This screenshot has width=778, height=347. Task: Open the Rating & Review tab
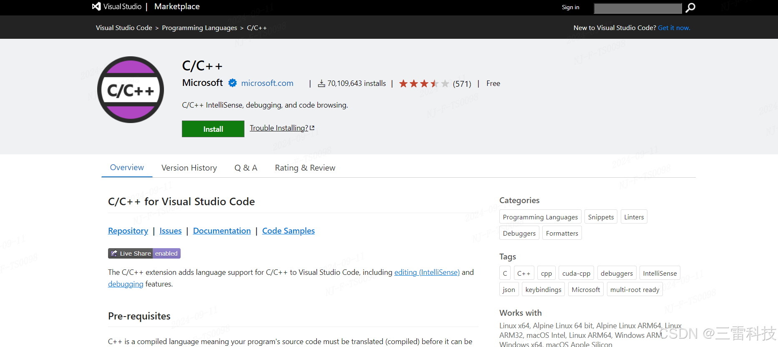(x=305, y=168)
